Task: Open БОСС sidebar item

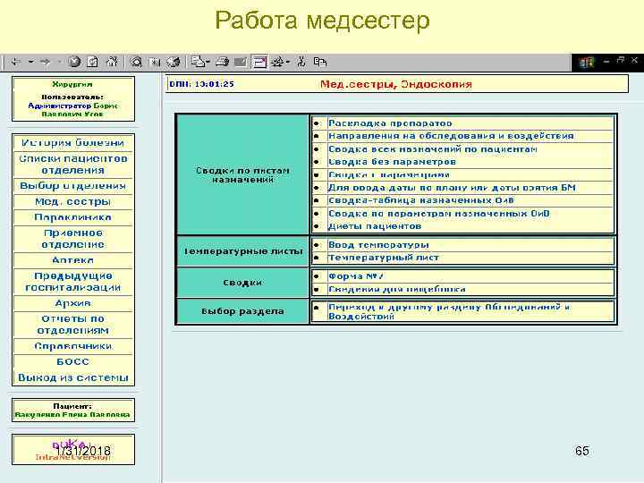Action: coord(73,362)
